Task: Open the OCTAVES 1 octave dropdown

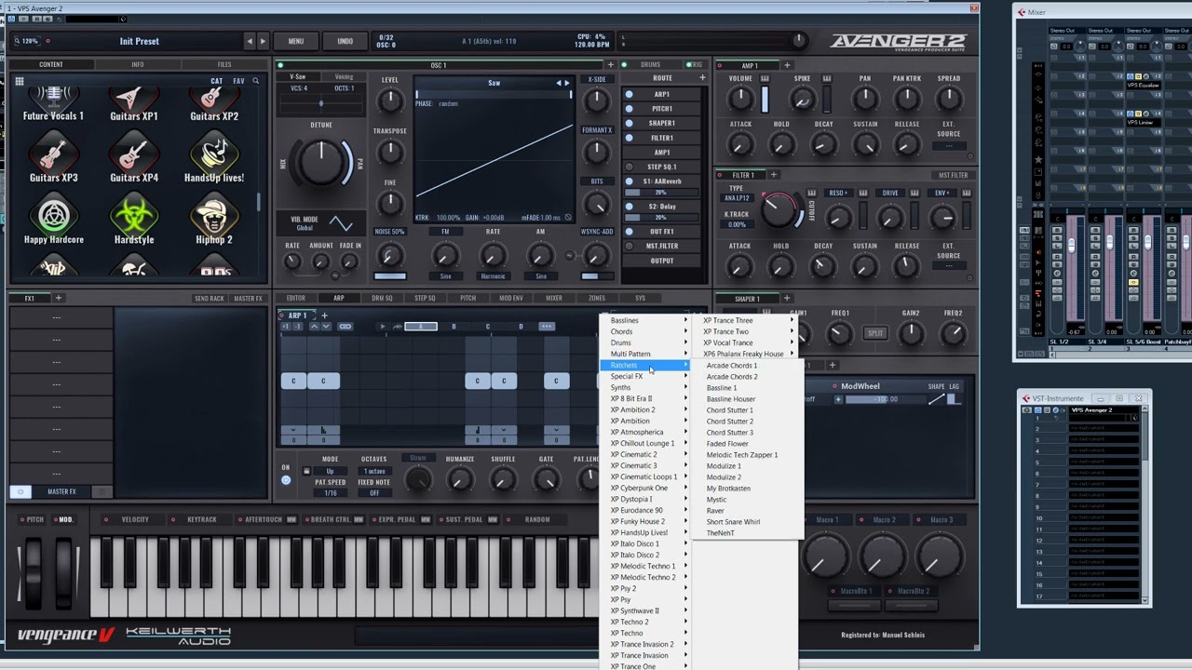Action: (x=373, y=471)
